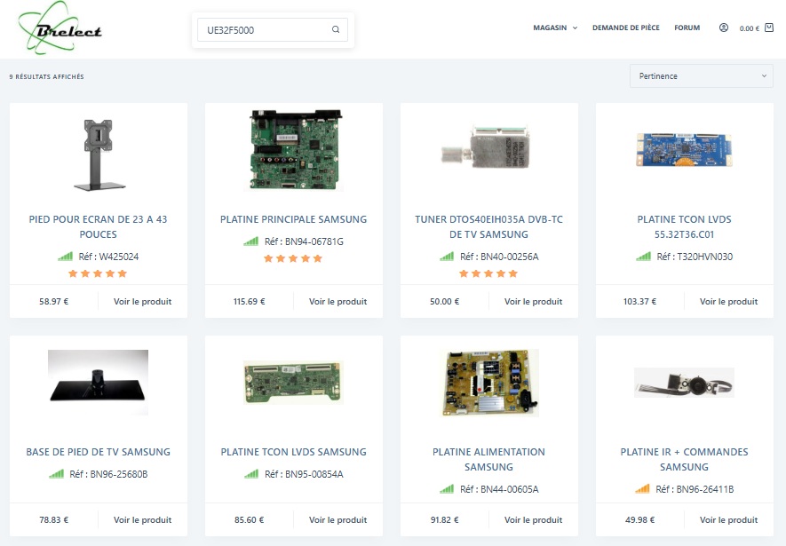
Task: View product Pied pour ecran 58.97 €
Action: (142, 302)
